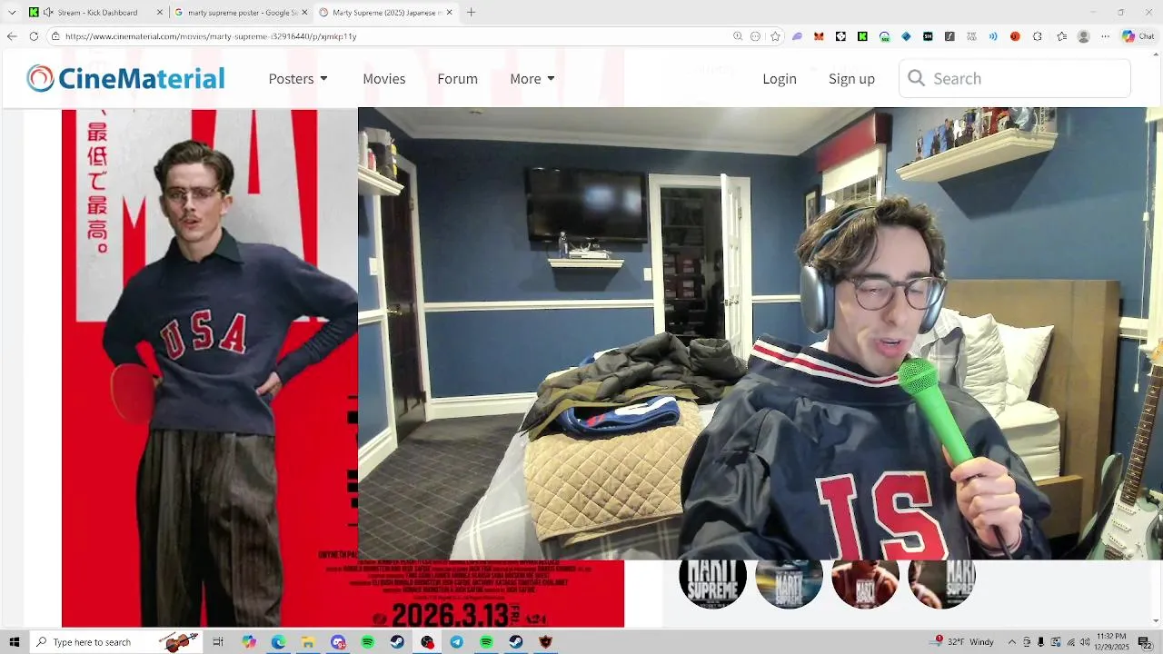
Task: Open File Explorer from the taskbar
Action: click(308, 642)
